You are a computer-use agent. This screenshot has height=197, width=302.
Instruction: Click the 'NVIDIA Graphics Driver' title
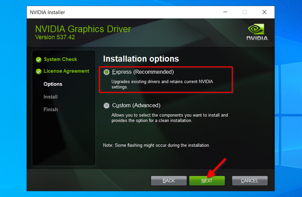pos(83,29)
